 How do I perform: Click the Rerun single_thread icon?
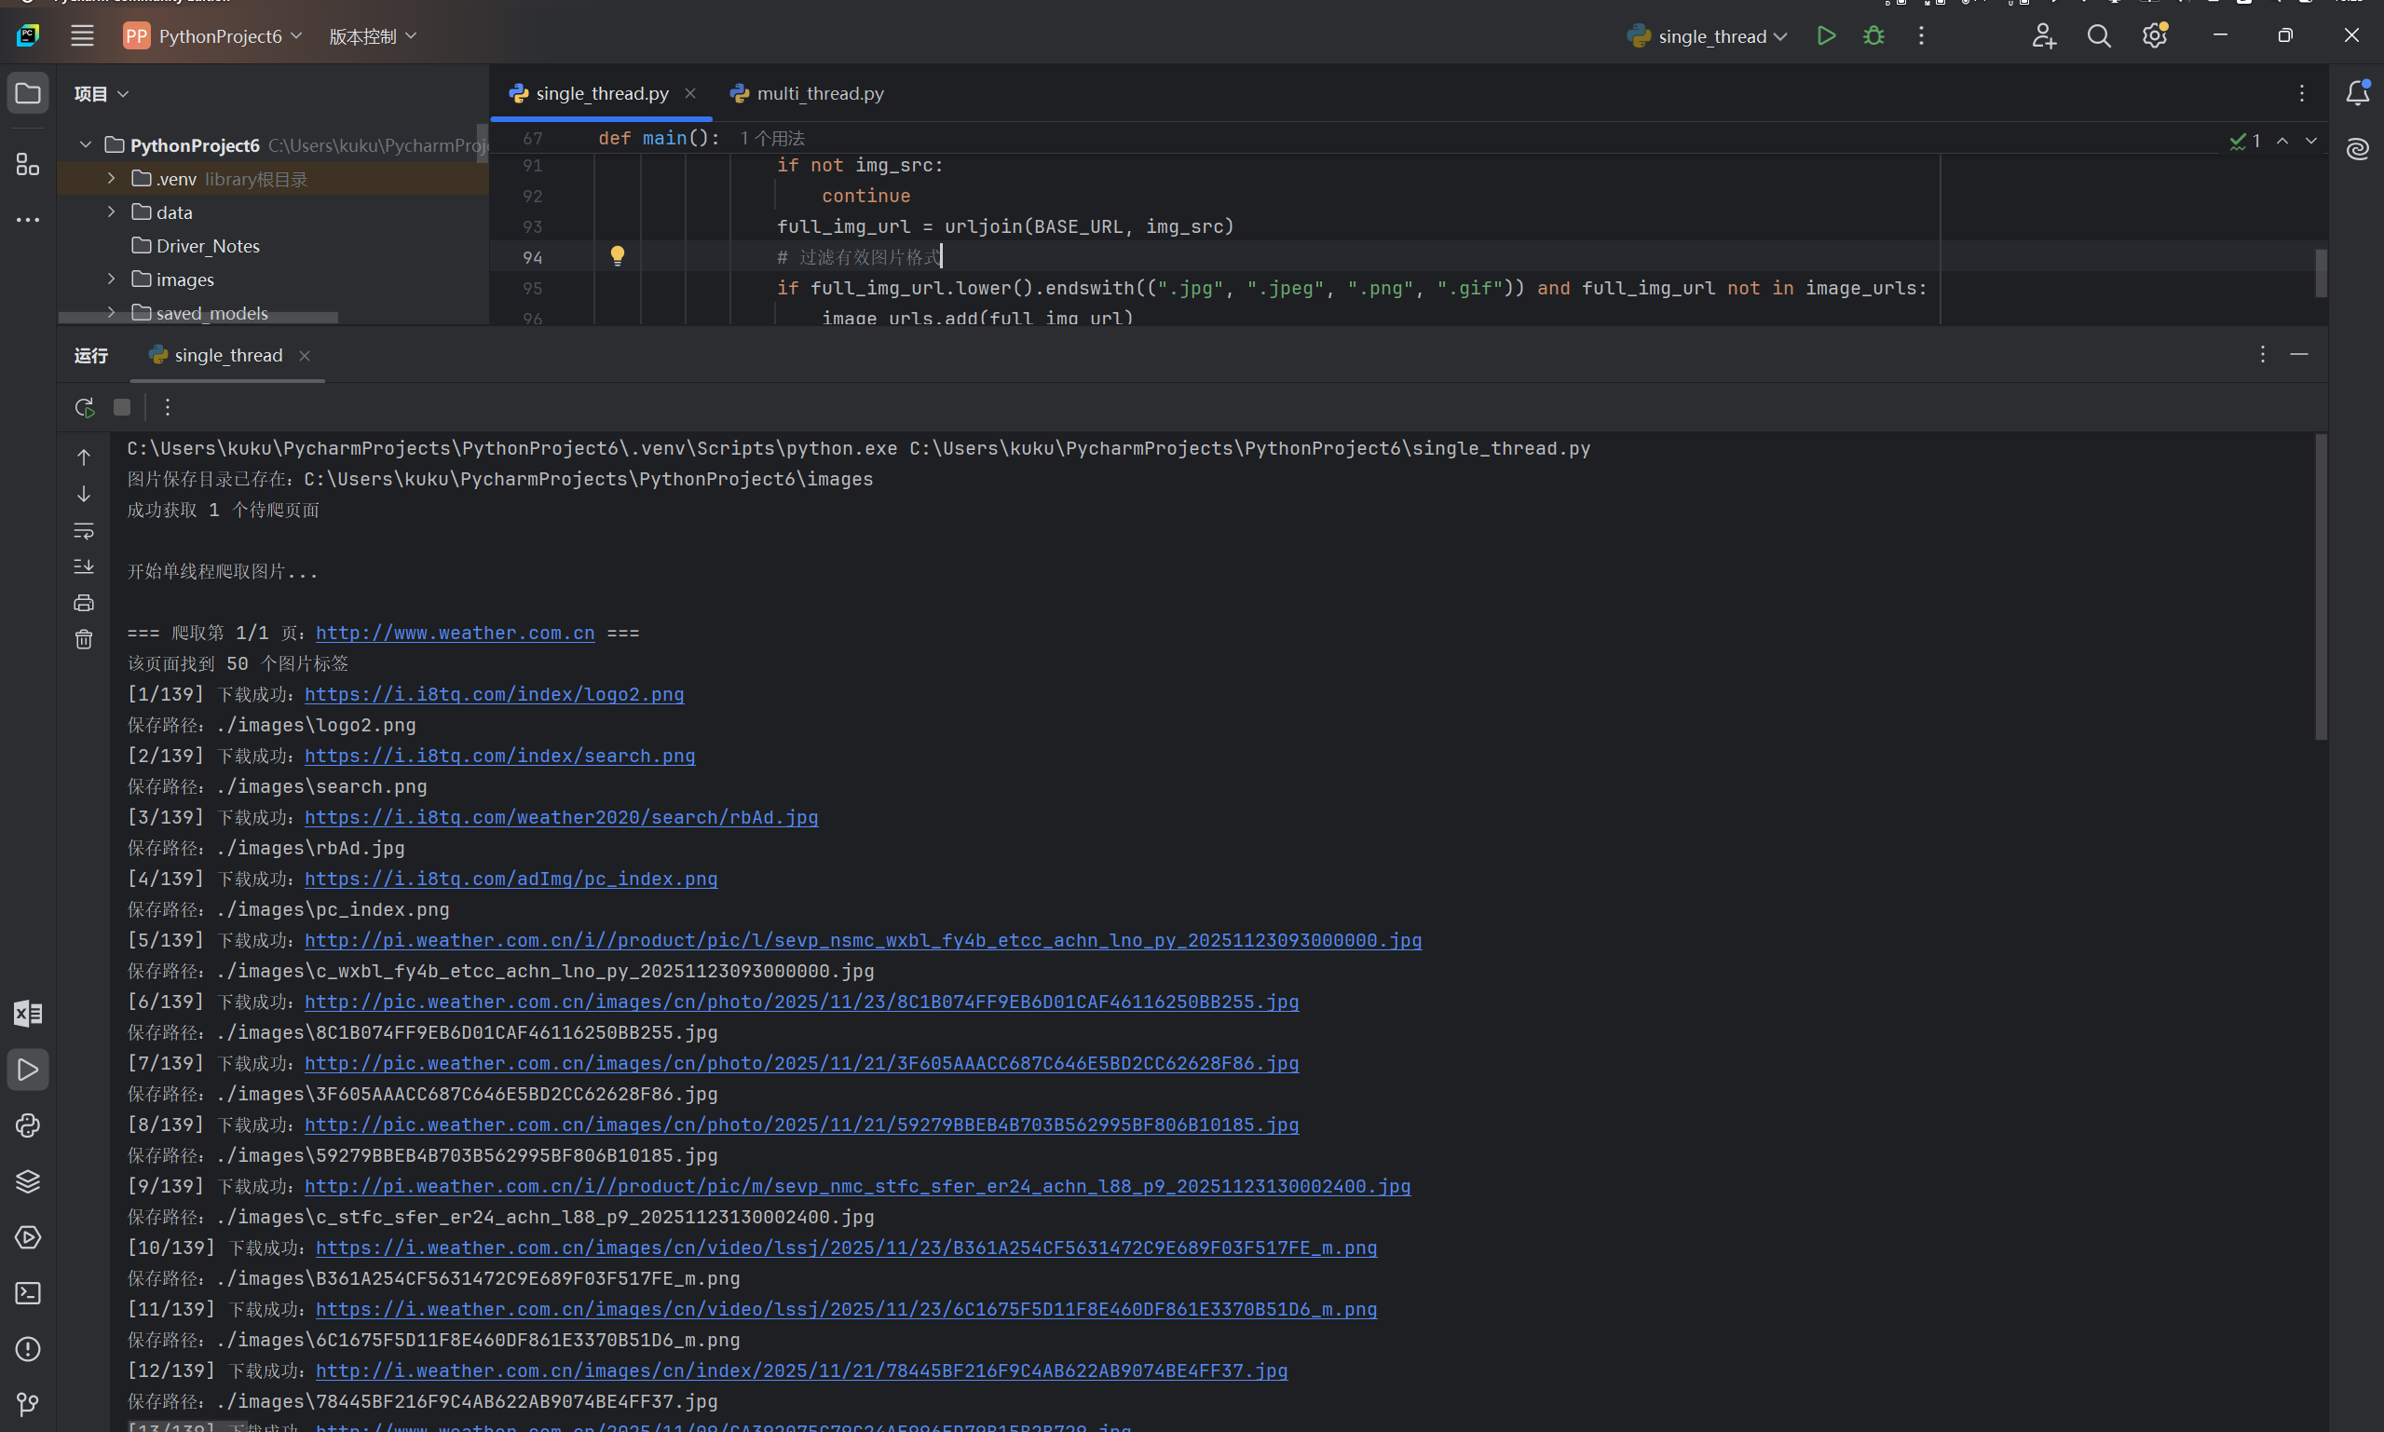point(84,407)
